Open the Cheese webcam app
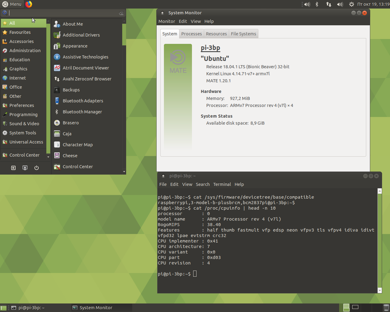This screenshot has width=390, height=312. [x=87, y=156]
